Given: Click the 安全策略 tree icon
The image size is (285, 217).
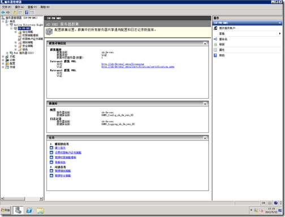Looking at the screenshot, I should (20, 46).
